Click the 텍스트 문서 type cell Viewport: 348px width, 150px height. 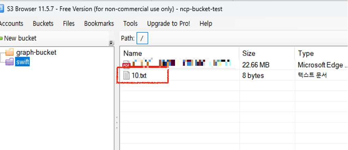click(312, 75)
